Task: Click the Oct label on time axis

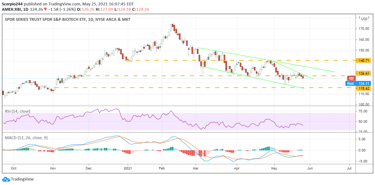Action: 14,168
